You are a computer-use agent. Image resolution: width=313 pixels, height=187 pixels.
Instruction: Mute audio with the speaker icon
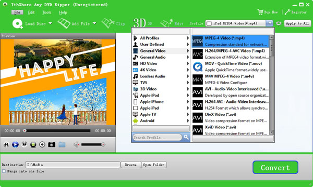(77, 144)
